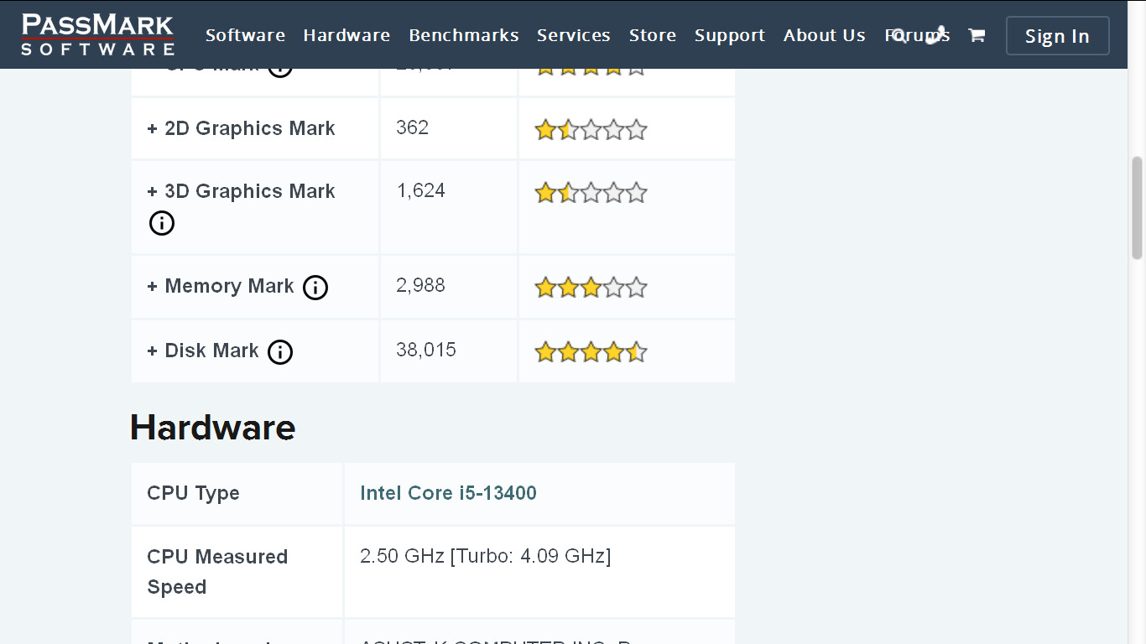Open the Software menu
Image resolution: width=1146 pixels, height=644 pixels.
coord(245,35)
